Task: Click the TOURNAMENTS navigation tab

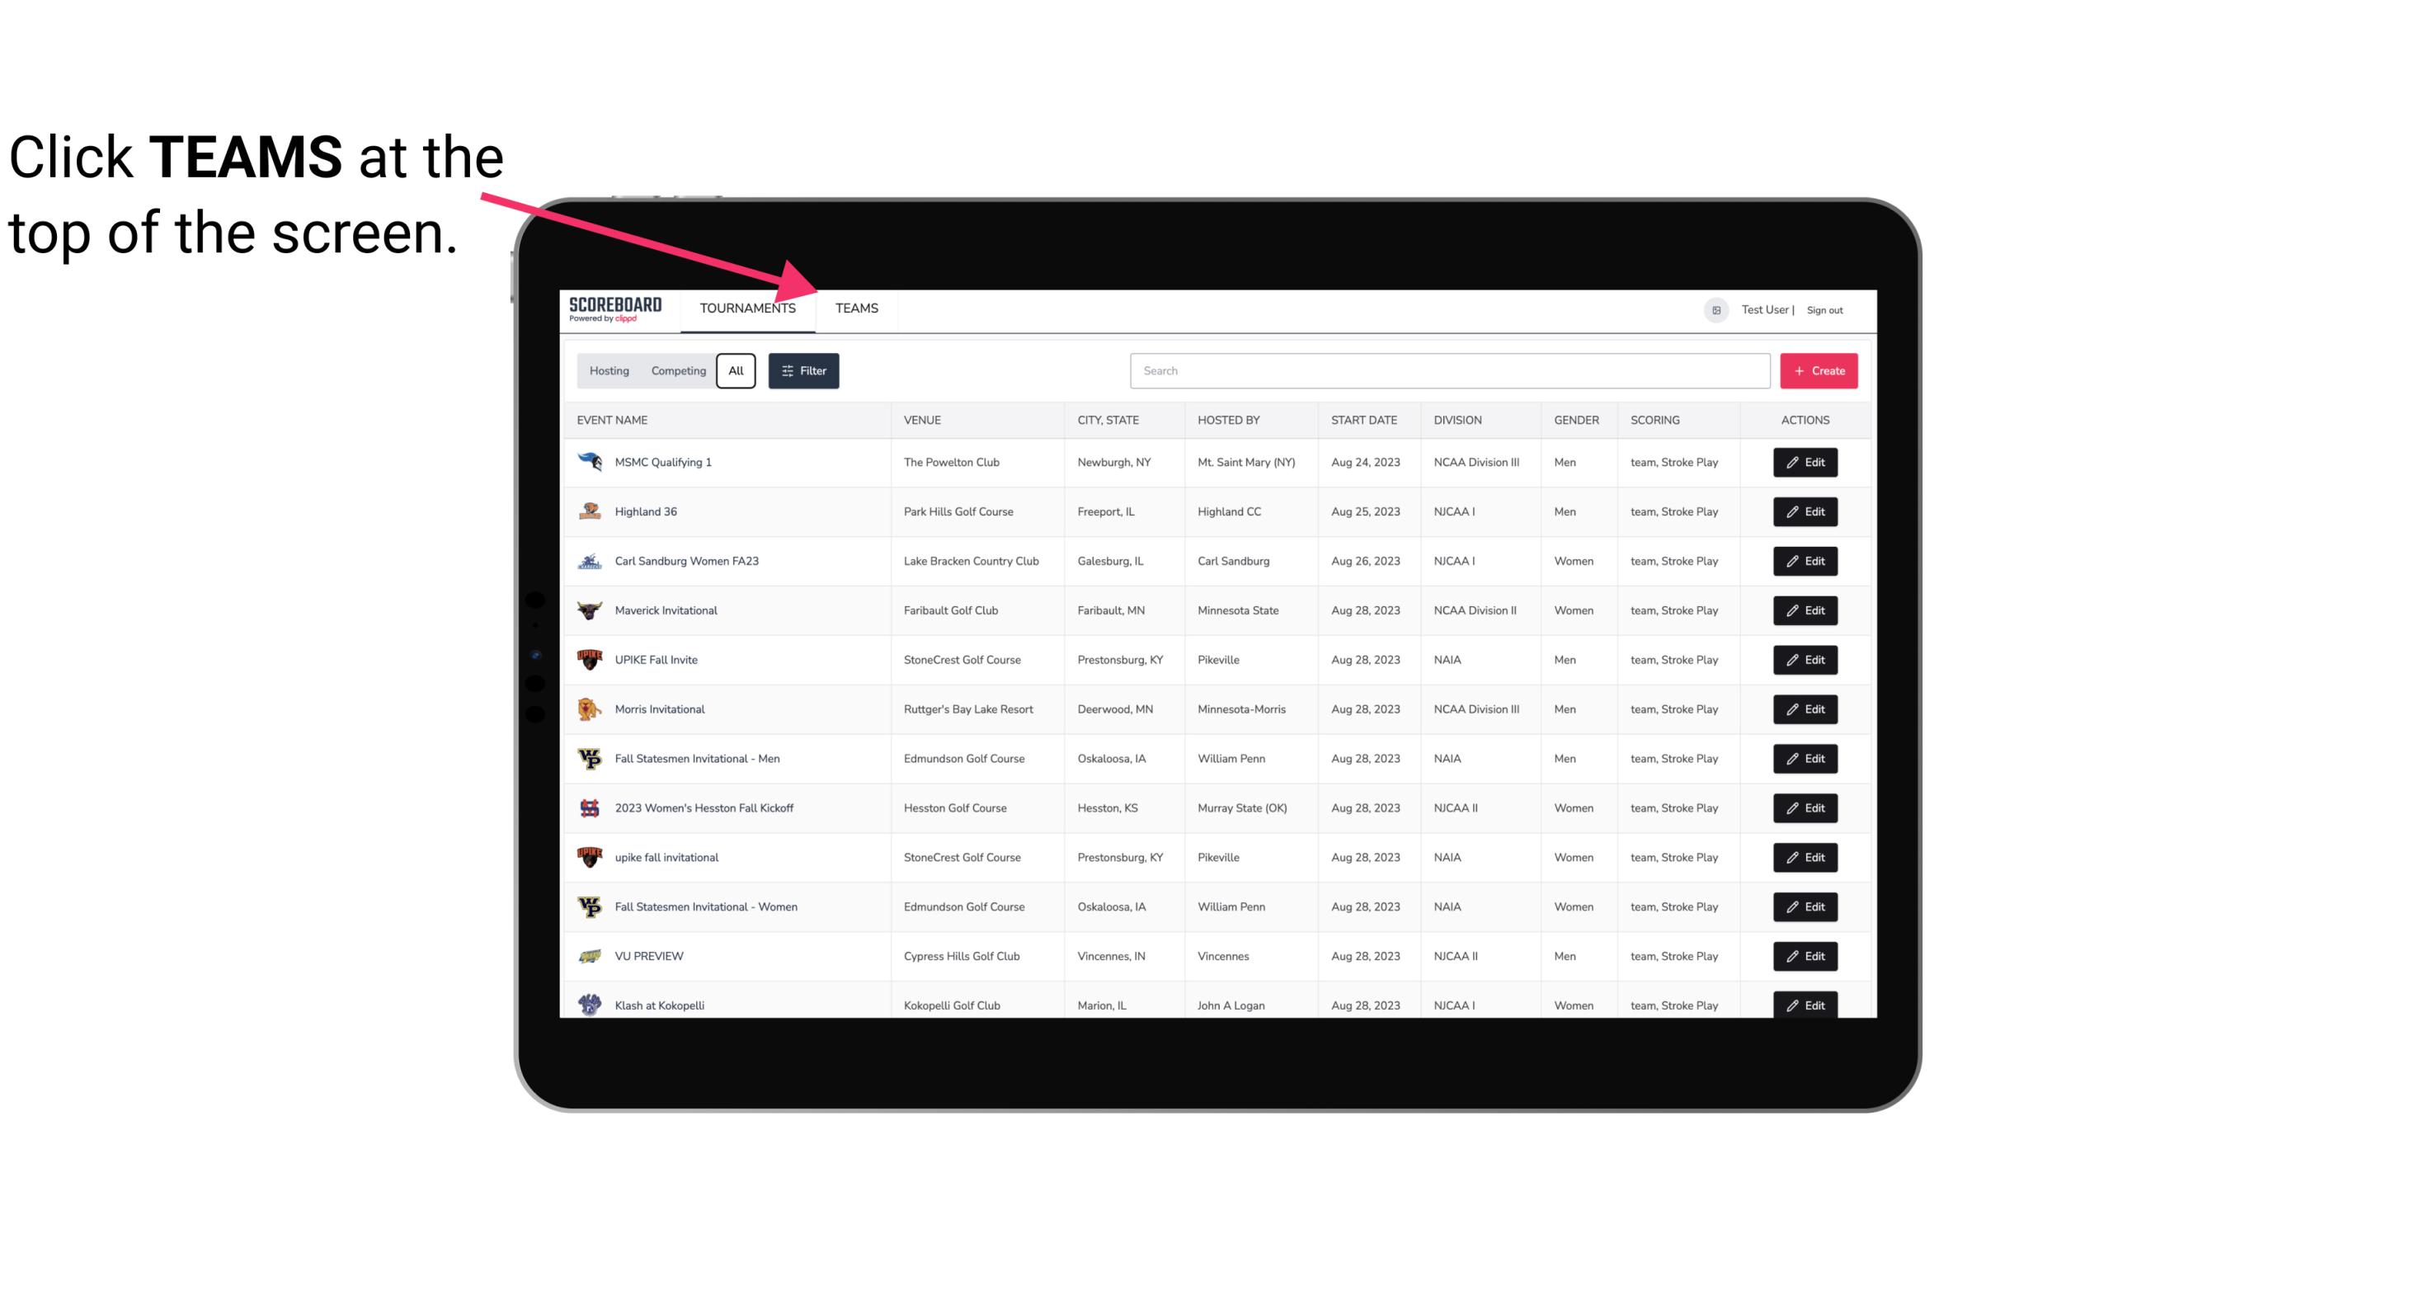Action: [x=747, y=308]
